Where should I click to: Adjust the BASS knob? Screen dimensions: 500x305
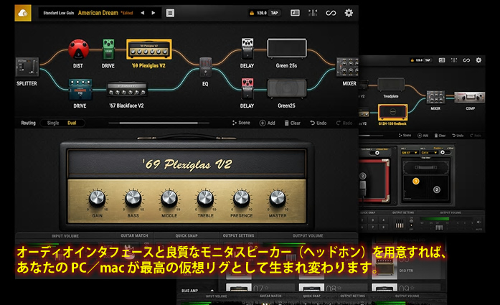[x=133, y=198]
